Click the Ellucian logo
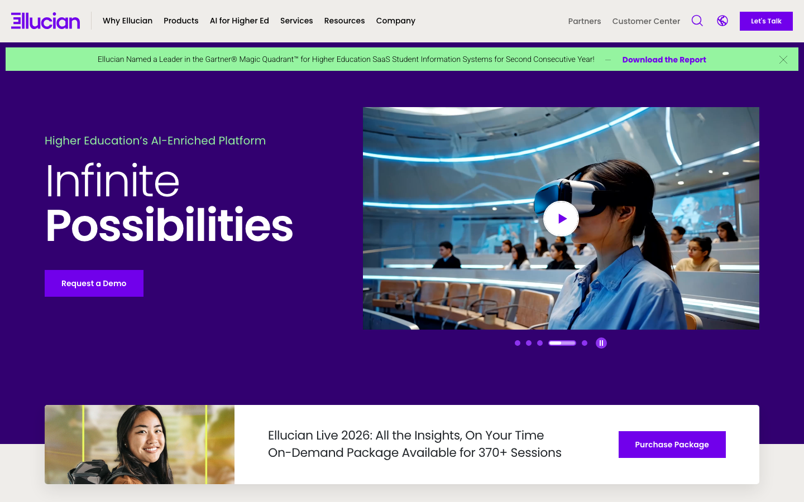804x502 pixels. tap(46, 21)
